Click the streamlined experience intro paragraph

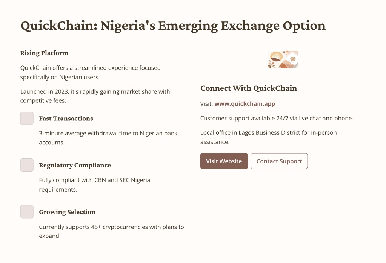coord(90,73)
